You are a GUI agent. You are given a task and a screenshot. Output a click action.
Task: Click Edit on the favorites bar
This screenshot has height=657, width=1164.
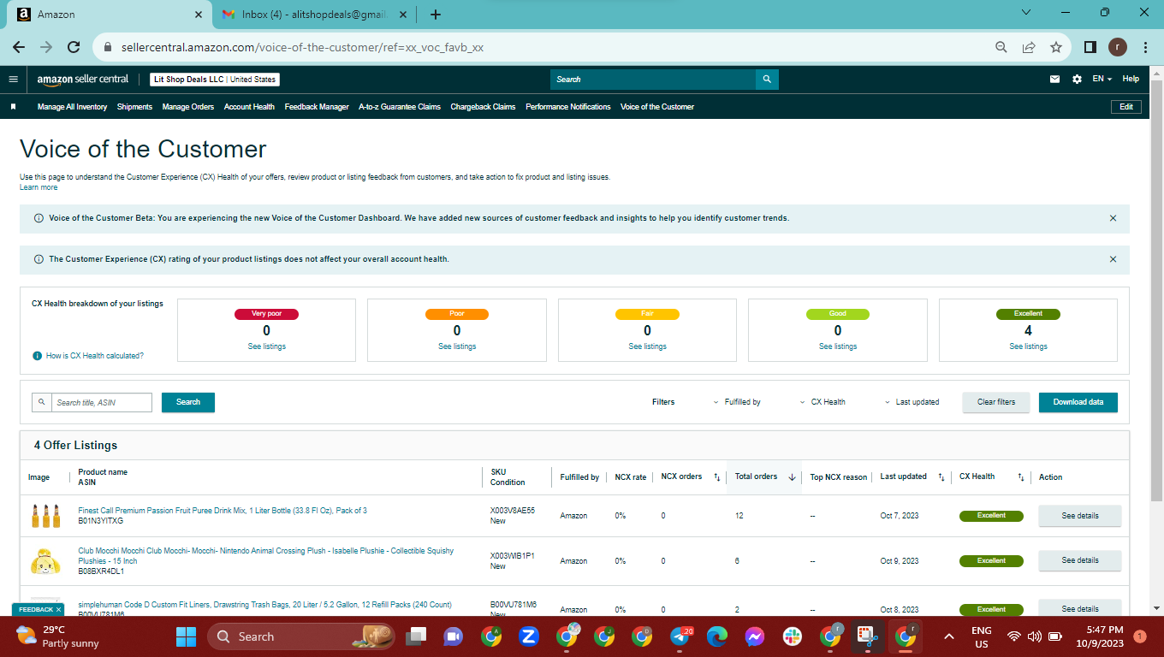[1126, 107]
